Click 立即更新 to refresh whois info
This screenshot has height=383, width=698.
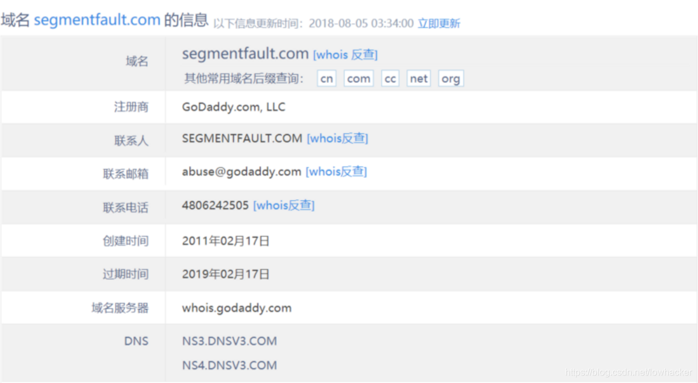tap(439, 23)
